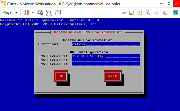Toggle Unity mode icon

58,13
